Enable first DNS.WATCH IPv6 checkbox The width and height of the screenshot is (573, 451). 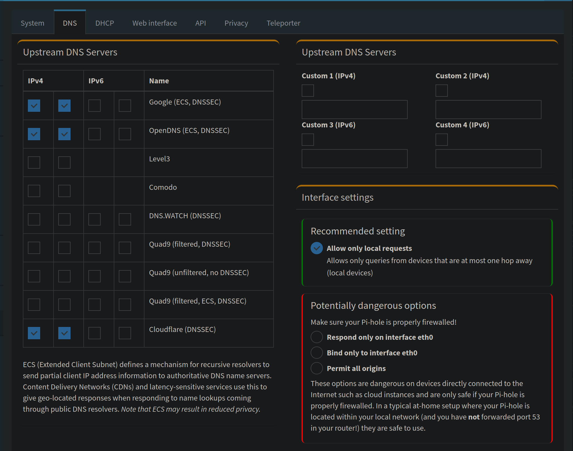[x=95, y=219]
